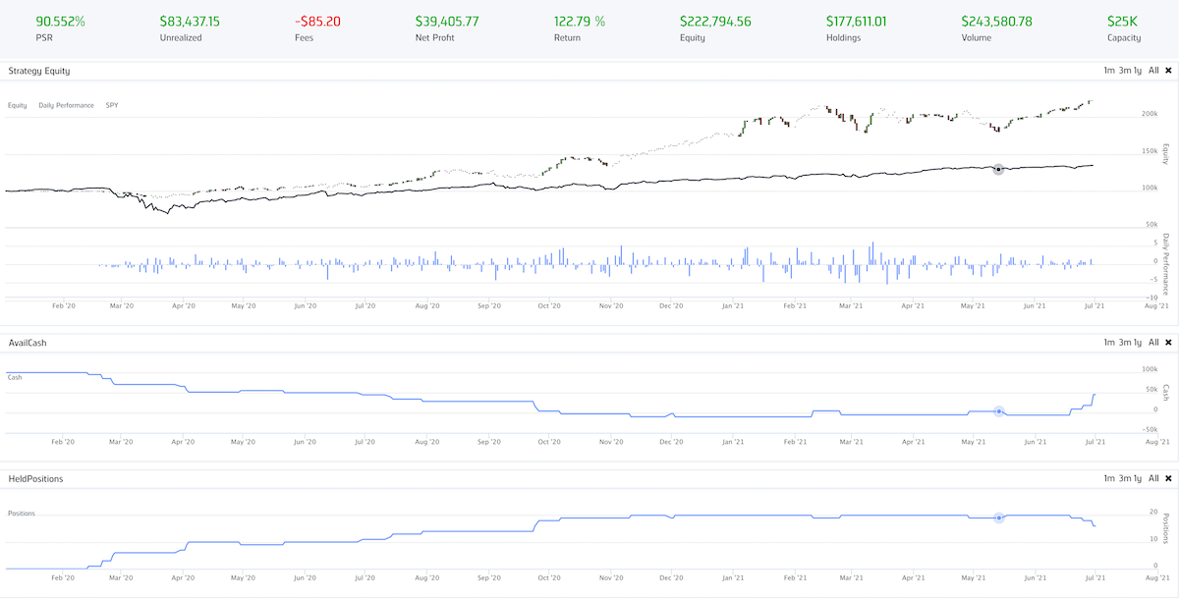Image resolution: width=1179 pixels, height=599 pixels.
Task: Click the highlighted marker on the Positions line
Action: (998, 517)
